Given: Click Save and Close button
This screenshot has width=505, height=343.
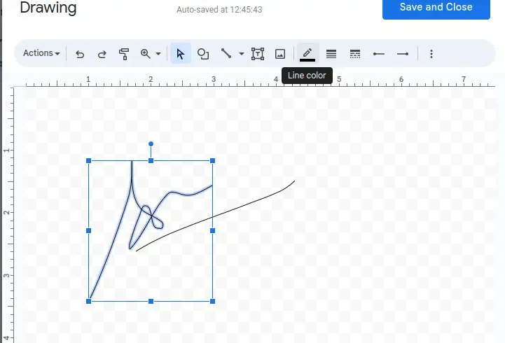Looking at the screenshot, I should (436, 8).
